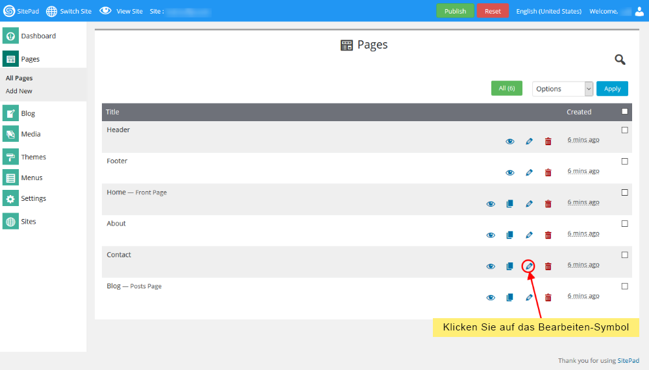Sort by the Title column header
Screen dimensions: 649x370
(x=112, y=112)
